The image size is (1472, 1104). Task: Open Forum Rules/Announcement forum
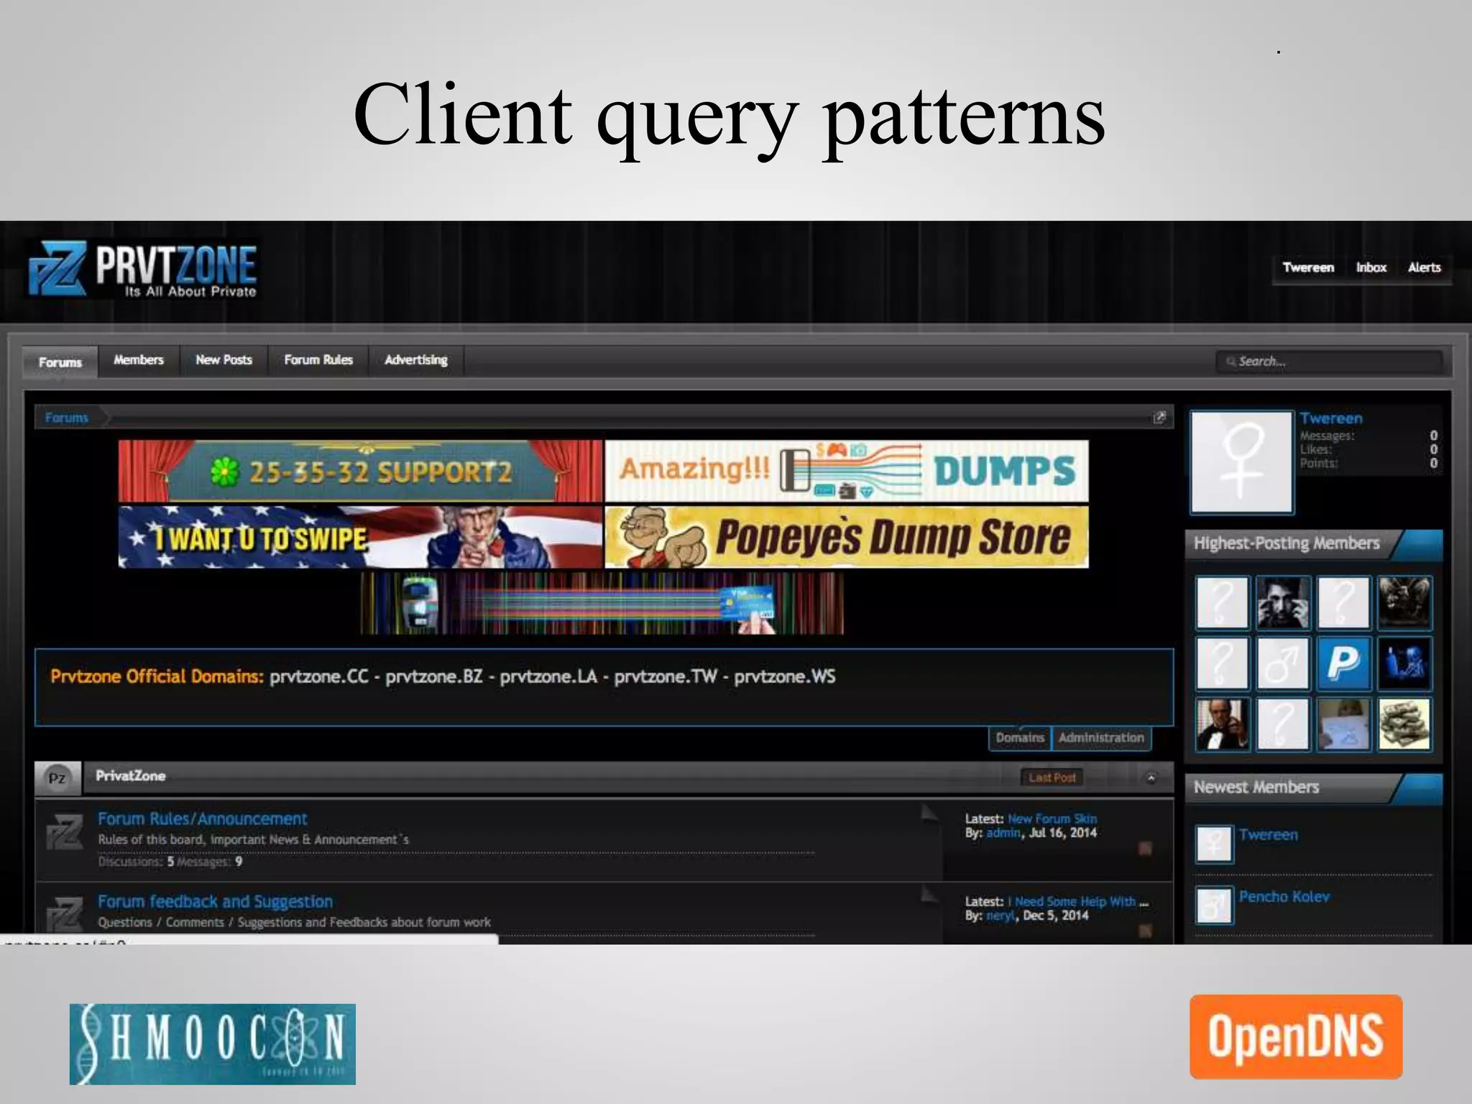[x=203, y=819]
